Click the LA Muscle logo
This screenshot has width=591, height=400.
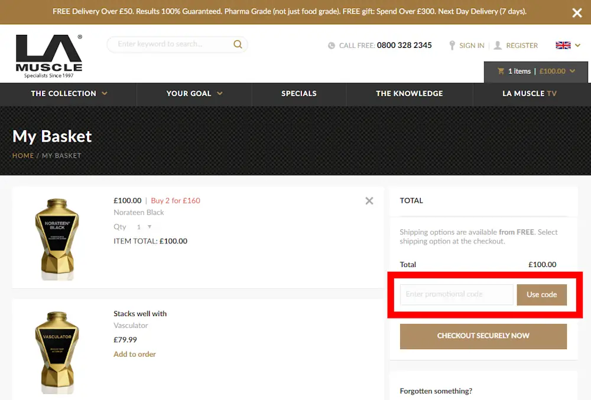click(49, 56)
